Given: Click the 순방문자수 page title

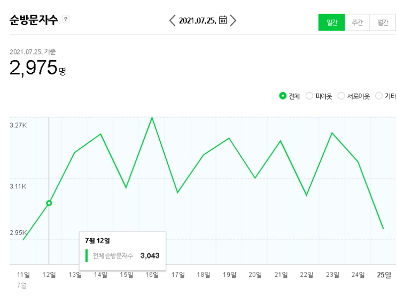Looking at the screenshot, I should (x=34, y=20).
